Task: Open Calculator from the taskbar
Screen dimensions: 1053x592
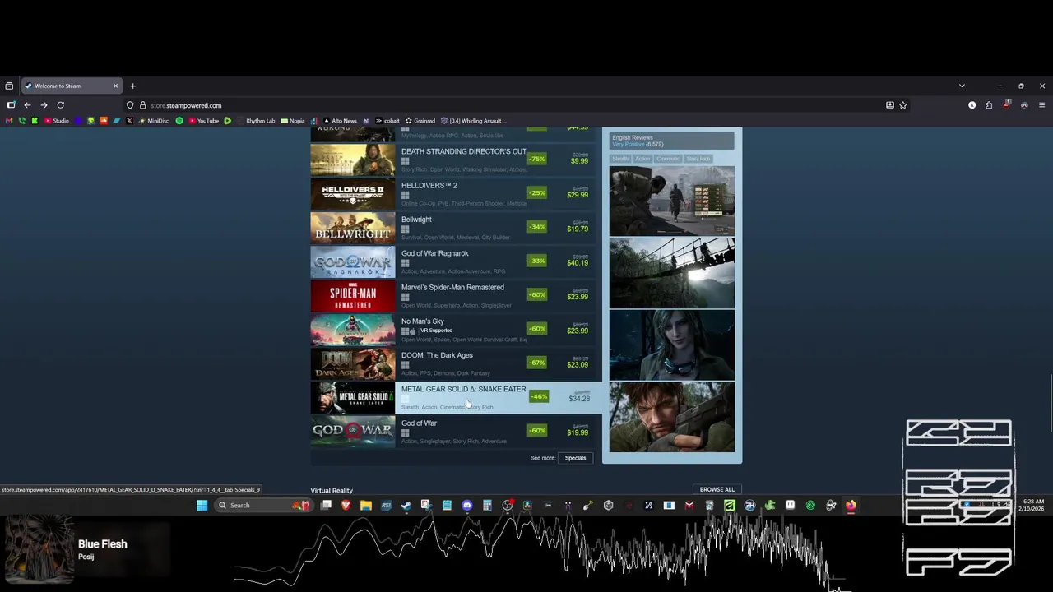Action: pyautogui.click(x=487, y=506)
